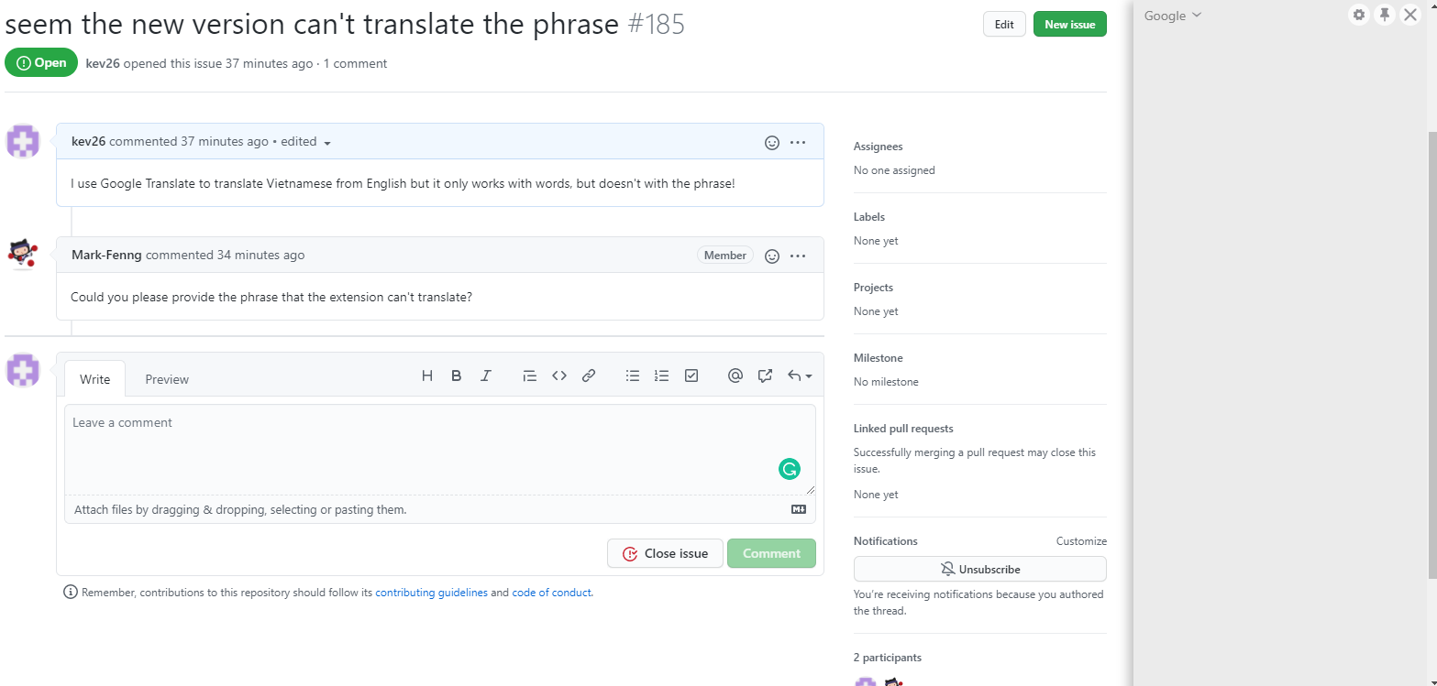Open the Google dropdown in the side panel
This screenshot has height=686, width=1437.
click(1171, 15)
